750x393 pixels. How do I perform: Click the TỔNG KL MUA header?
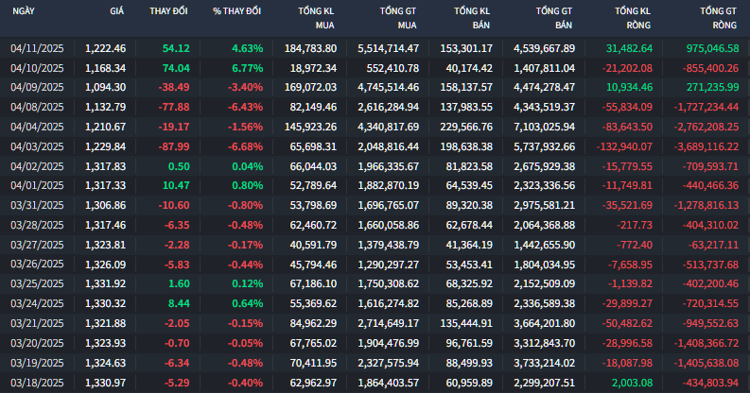click(x=316, y=18)
